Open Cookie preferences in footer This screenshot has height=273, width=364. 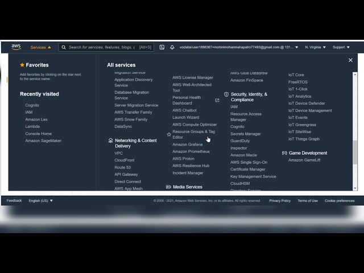(x=340, y=201)
